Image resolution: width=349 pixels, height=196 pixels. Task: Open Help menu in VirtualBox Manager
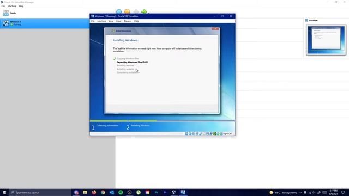tap(21, 6)
